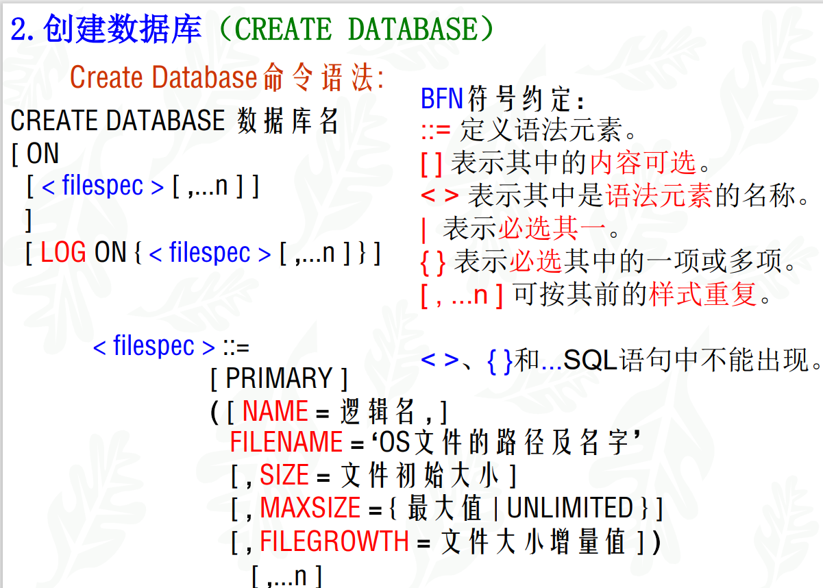
Task: Click the red FILENAME keyword
Action: click(286, 442)
